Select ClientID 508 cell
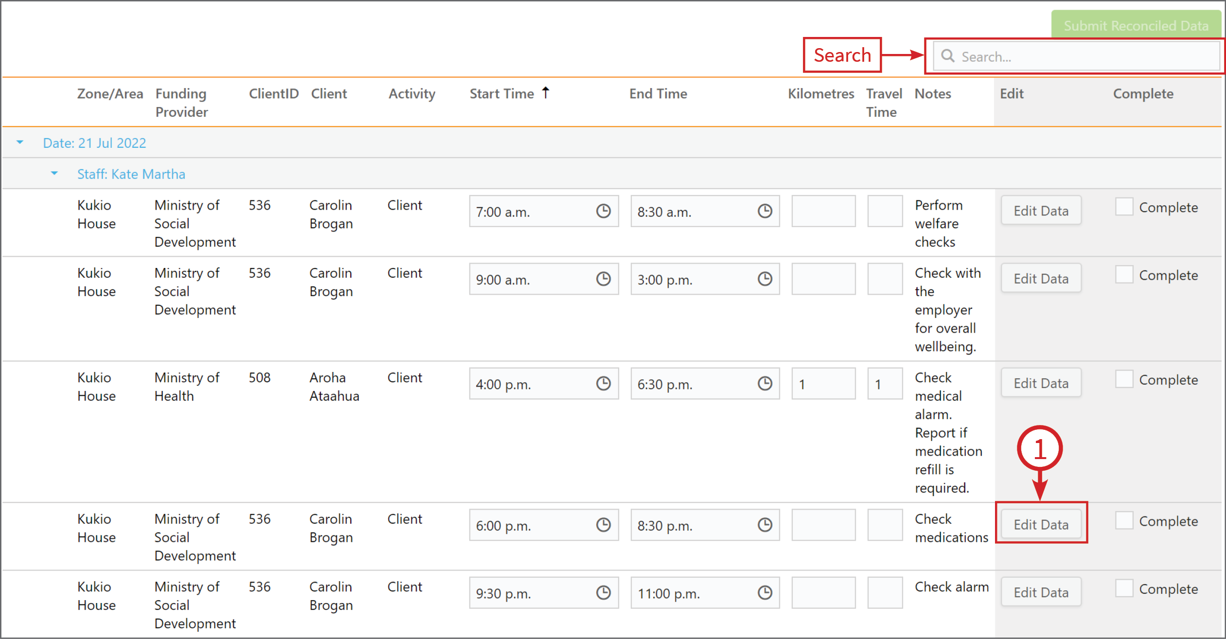This screenshot has width=1226, height=639. [x=260, y=377]
